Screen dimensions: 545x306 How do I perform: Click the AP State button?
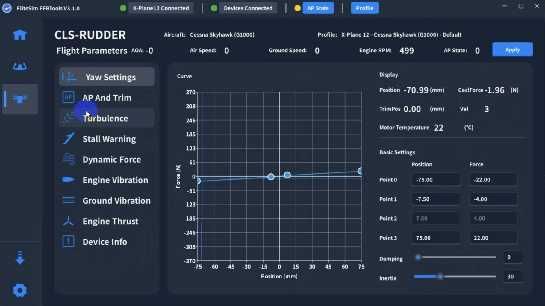coord(318,8)
